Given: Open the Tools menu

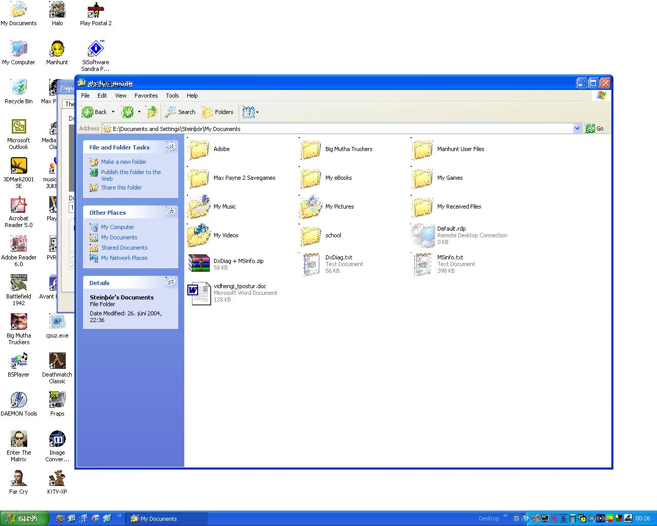Looking at the screenshot, I should coord(172,96).
